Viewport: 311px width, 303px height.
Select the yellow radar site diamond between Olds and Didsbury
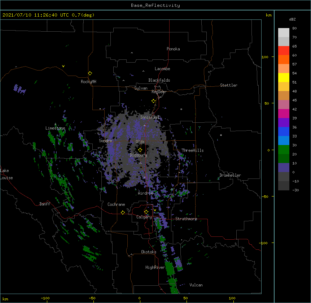pyautogui.click(x=140, y=150)
